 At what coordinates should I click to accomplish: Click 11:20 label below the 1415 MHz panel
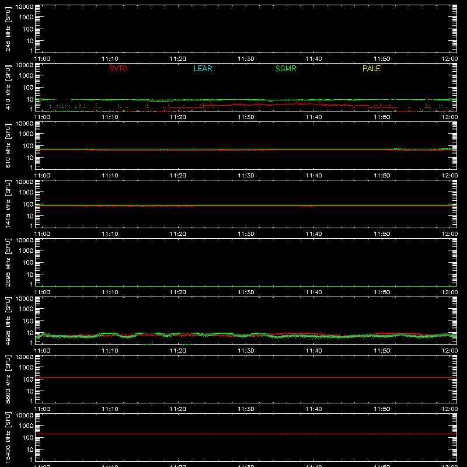(x=178, y=234)
